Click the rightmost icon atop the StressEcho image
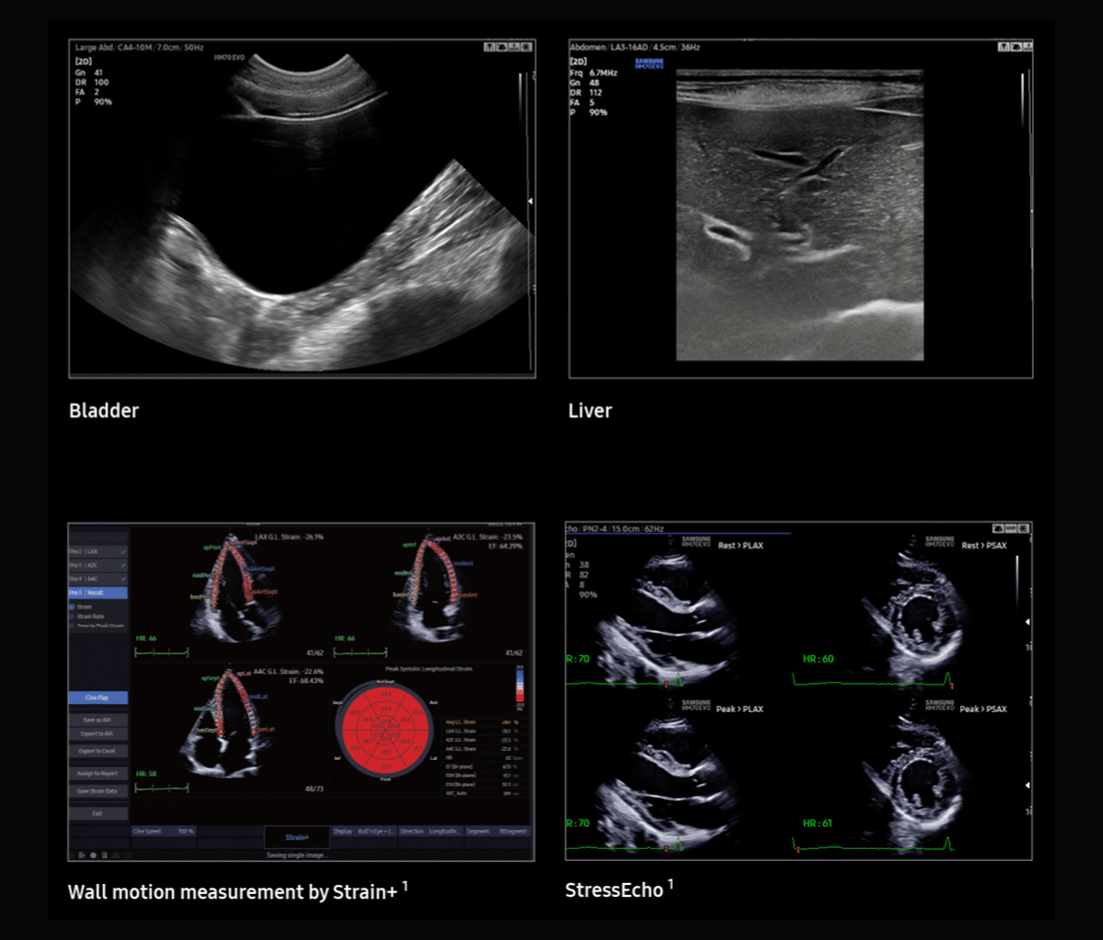The height and width of the screenshot is (940, 1103). [1025, 529]
